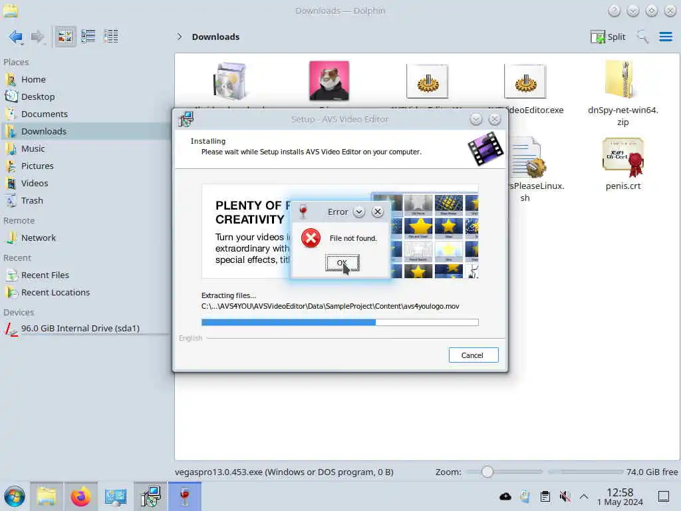Image resolution: width=681 pixels, height=511 pixels.
Task: Cancel the AVS Video Editor setup
Action: pyautogui.click(x=473, y=355)
